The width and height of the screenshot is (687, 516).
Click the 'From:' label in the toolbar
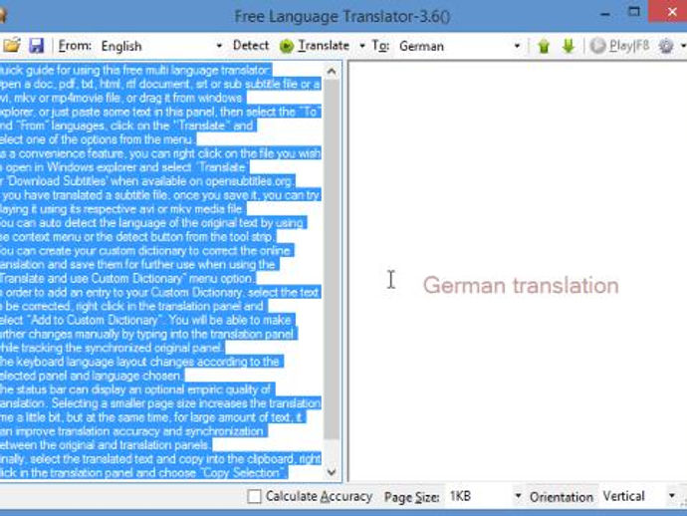tap(75, 46)
